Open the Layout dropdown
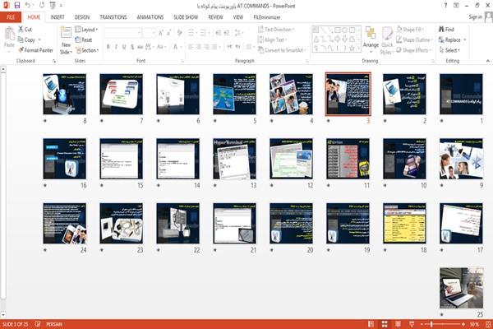 [x=86, y=30]
